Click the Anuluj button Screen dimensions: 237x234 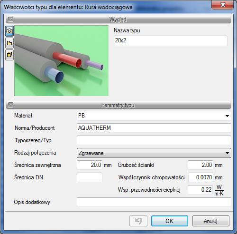(211, 221)
